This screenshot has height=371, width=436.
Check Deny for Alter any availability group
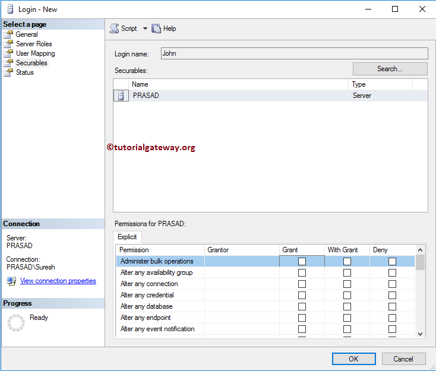[x=393, y=272]
